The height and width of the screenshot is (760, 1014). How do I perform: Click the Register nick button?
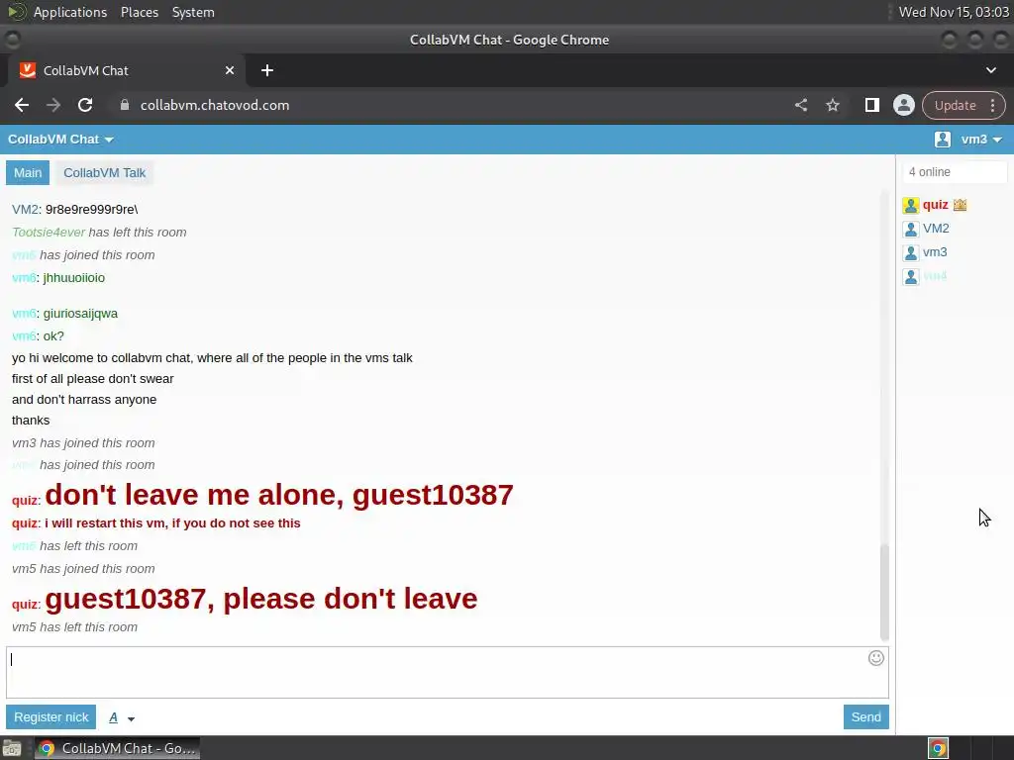51,716
